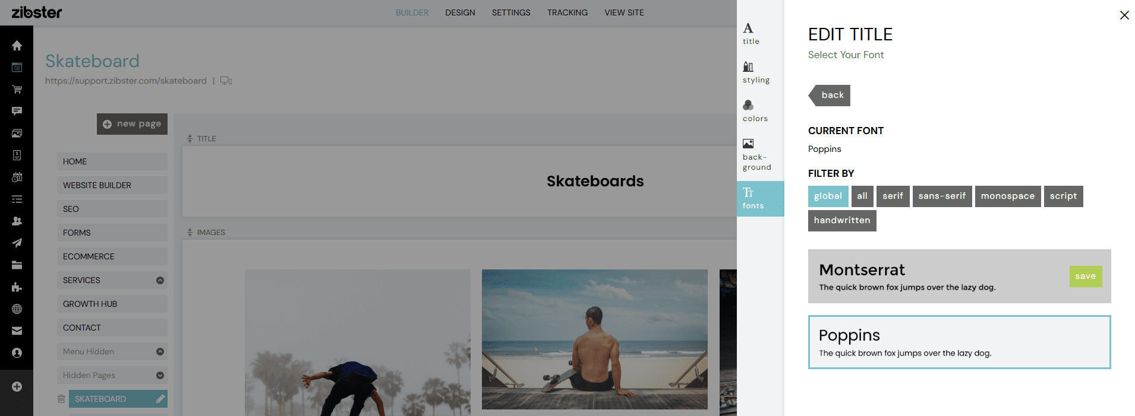1135x416 pixels.
Task: Click the new page button
Action: (x=132, y=124)
